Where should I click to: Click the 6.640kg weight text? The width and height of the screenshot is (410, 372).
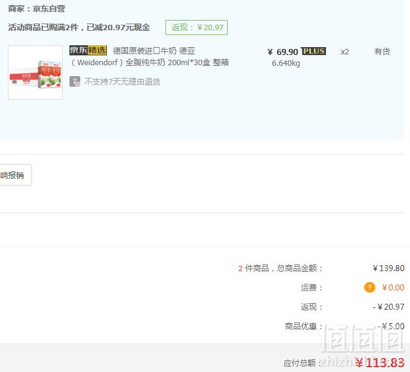pos(286,63)
